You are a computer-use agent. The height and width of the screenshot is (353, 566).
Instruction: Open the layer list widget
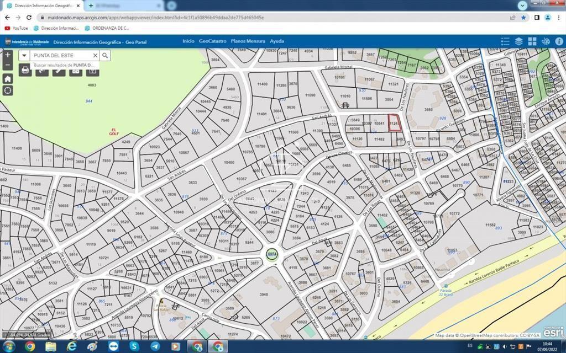point(518,41)
